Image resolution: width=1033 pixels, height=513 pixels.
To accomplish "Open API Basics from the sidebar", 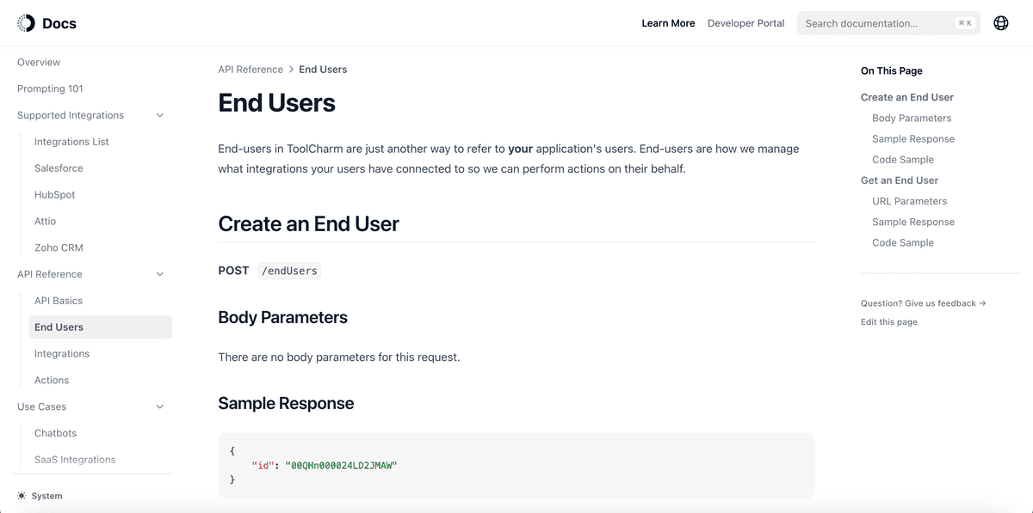I will point(58,300).
